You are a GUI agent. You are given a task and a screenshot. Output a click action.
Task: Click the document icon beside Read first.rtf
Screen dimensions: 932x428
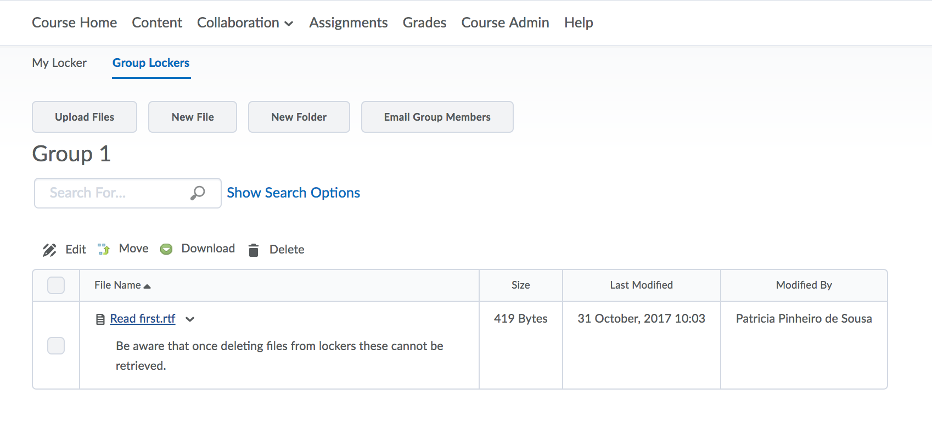100,319
